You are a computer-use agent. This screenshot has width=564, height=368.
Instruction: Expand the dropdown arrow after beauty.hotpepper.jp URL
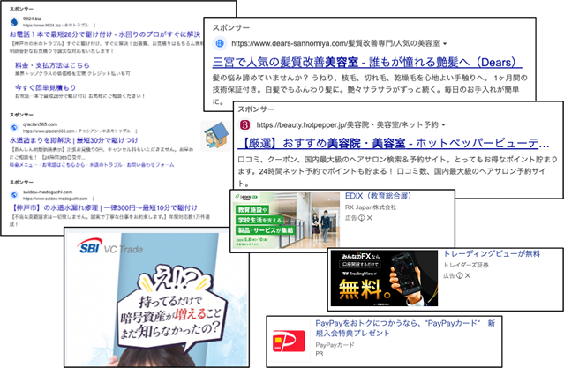(443, 125)
